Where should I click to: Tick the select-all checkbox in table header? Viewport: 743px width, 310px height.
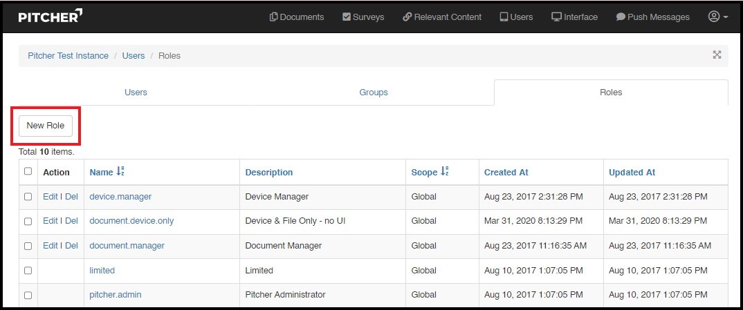[x=28, y=172]
